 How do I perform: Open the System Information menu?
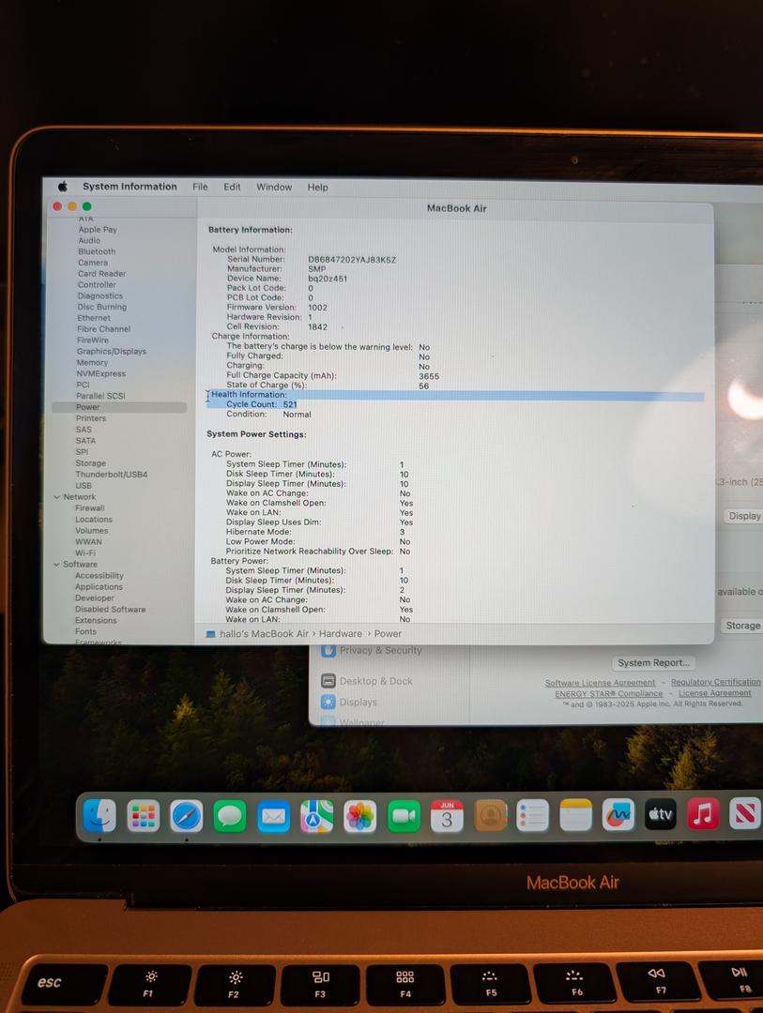pos(130,186)
